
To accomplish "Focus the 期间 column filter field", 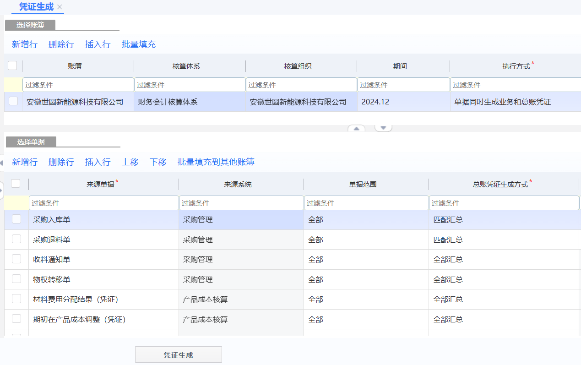I will 404,85.
